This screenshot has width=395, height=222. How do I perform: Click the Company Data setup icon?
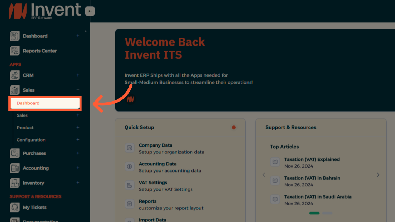(130, 148)
